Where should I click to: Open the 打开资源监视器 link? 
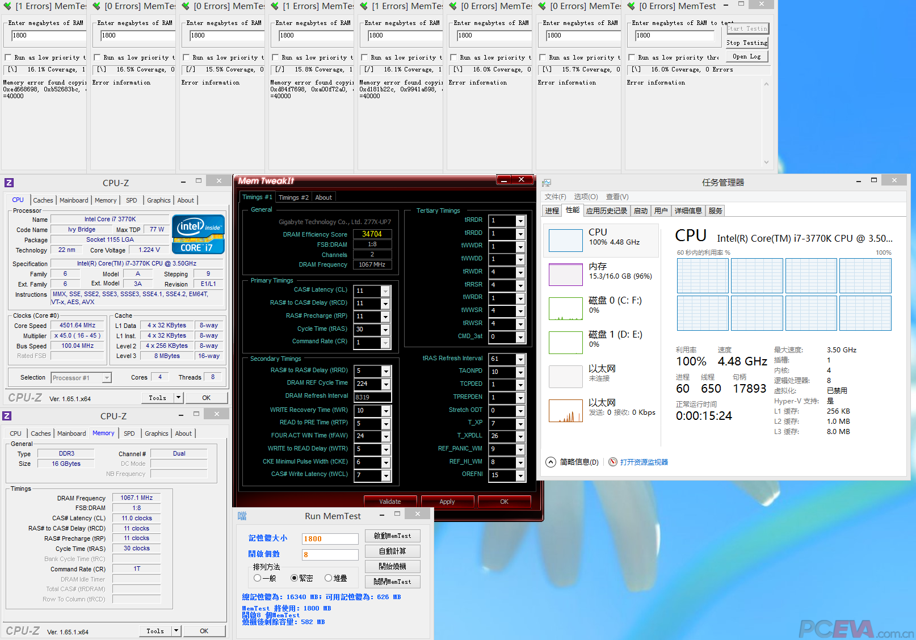tap(644, 462)
